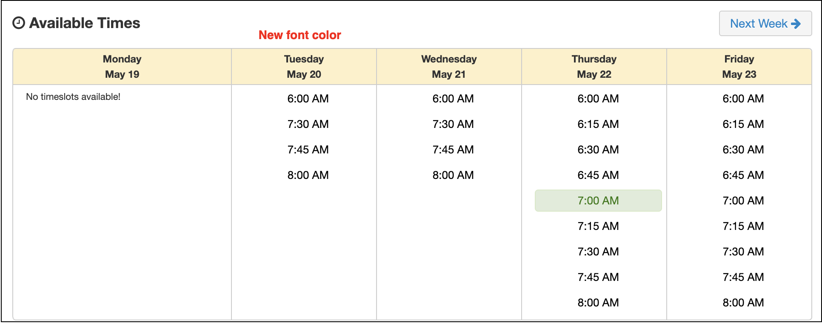This screenshot has height=323, width=822.
Task: Pick 8:00 AM on Wednesday May 21
Action: (x=453, y=175)
